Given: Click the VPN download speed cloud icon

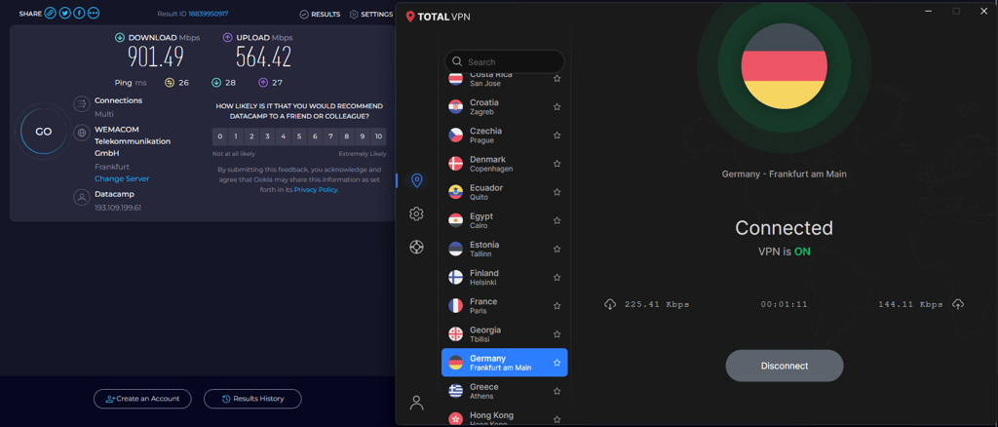Looking at the screenshot, I should click(610, 304).
